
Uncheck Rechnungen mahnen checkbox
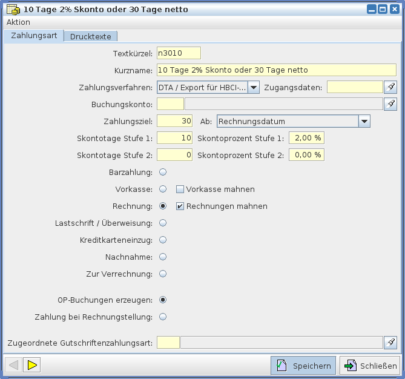click(180, 206)
